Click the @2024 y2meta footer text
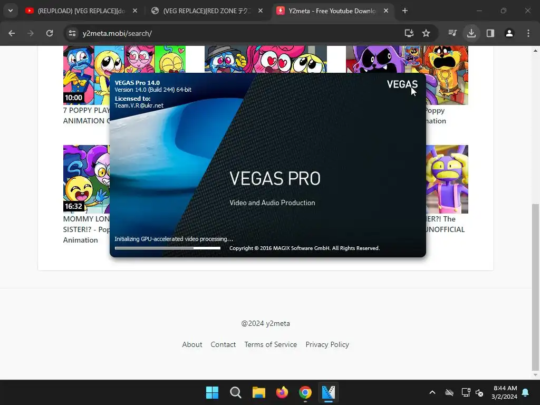Screen dimensions: 540x405 266,323
